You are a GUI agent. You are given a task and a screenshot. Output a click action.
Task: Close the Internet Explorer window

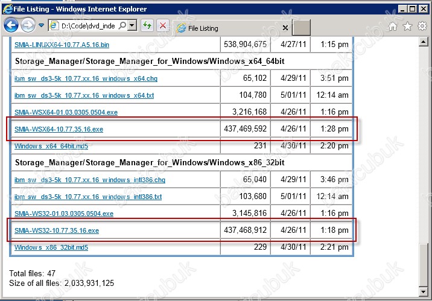pos(423,9)
